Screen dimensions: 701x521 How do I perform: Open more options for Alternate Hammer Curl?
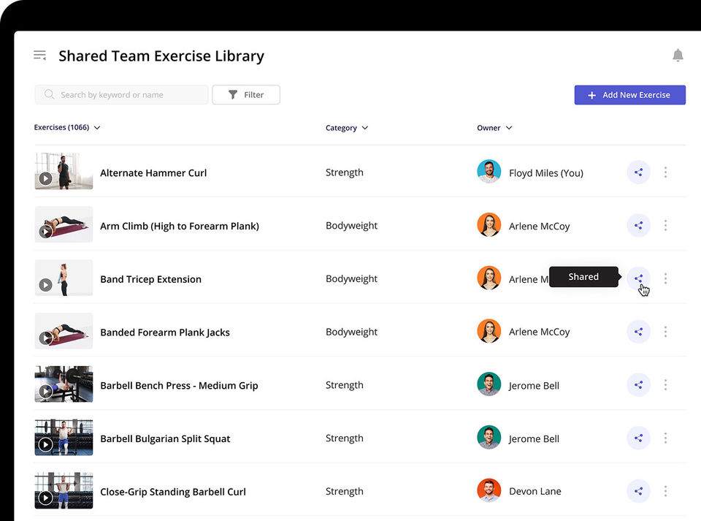665,172
